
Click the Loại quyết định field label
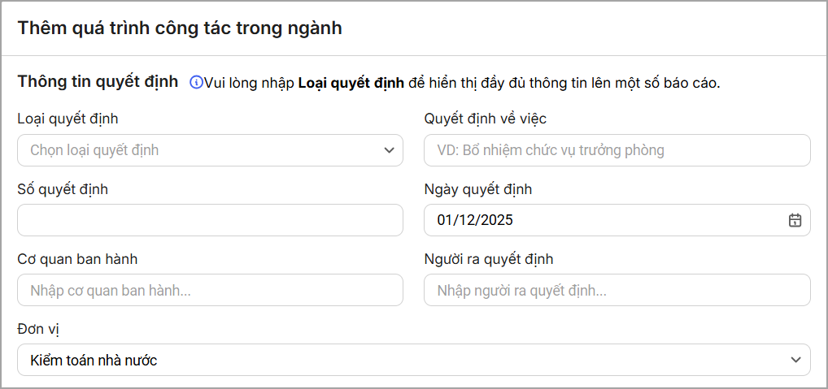coord(68,119)
